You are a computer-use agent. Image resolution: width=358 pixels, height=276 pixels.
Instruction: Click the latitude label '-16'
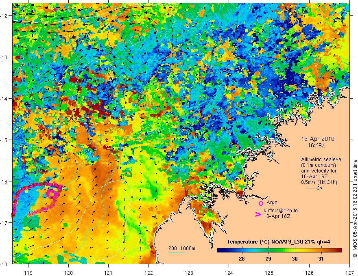coord(4,181)
